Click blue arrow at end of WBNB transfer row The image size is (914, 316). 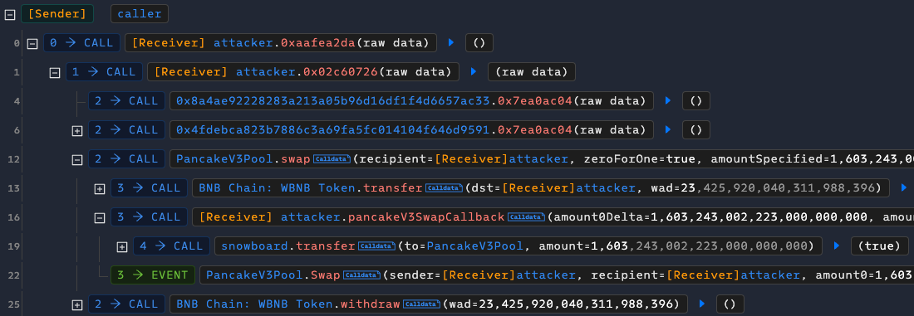point(904,188)
